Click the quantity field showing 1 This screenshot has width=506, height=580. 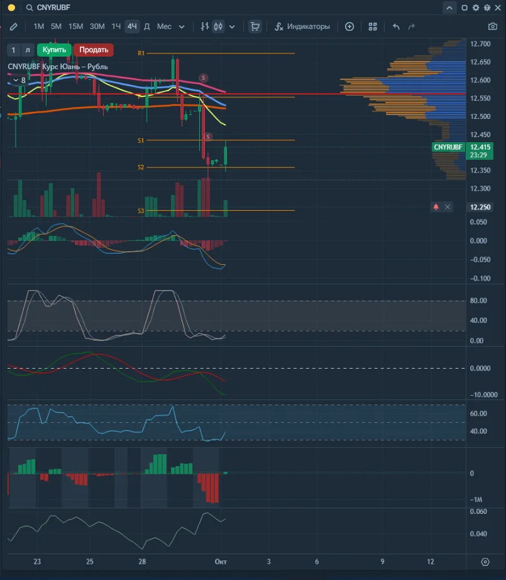pos(13,50)
